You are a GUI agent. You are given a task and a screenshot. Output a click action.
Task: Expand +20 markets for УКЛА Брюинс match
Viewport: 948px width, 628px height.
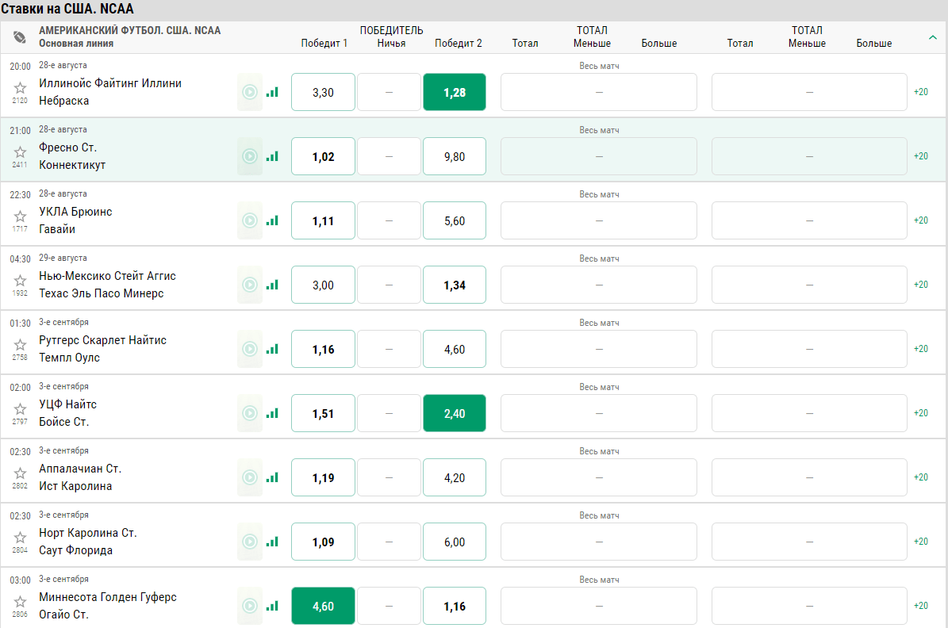pos(921,220)
